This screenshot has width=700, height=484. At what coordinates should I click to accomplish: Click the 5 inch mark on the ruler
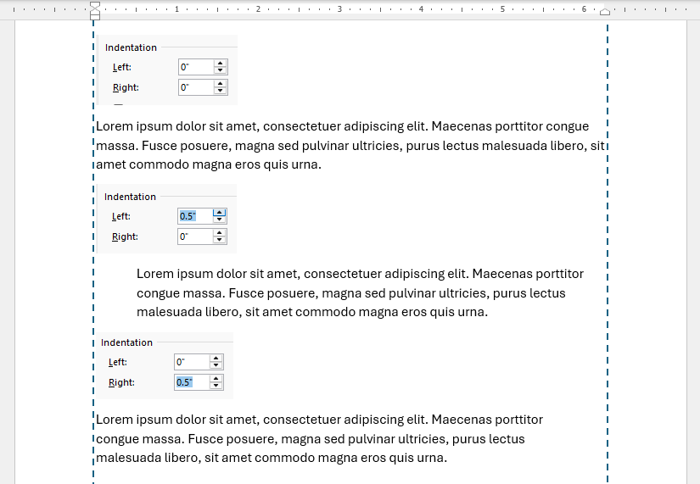[x=502, y=9]
